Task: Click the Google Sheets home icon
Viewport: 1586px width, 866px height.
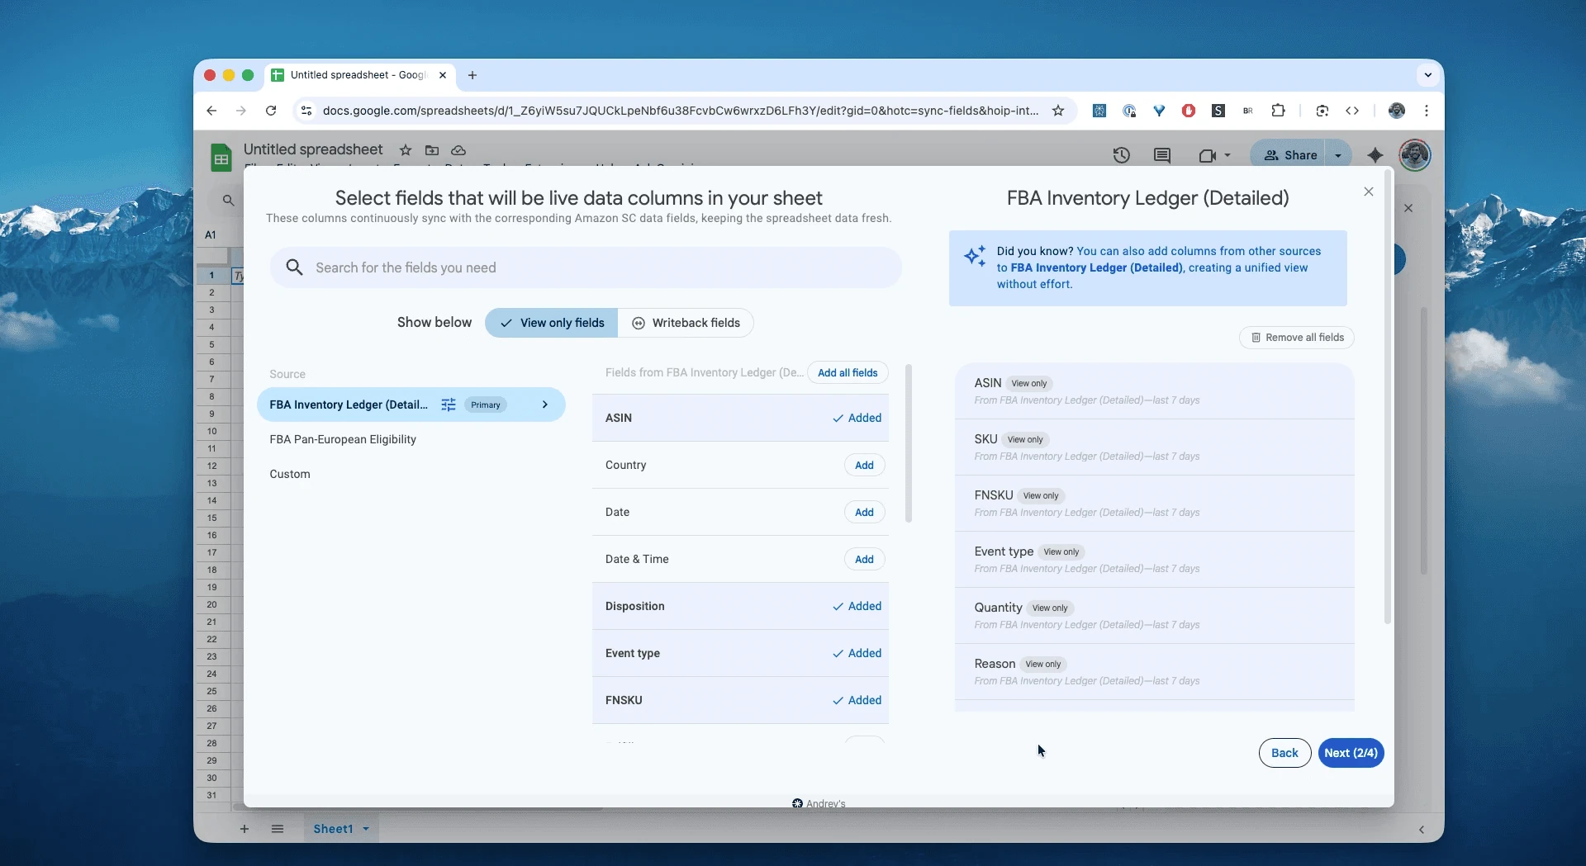Action: point(221,157)
